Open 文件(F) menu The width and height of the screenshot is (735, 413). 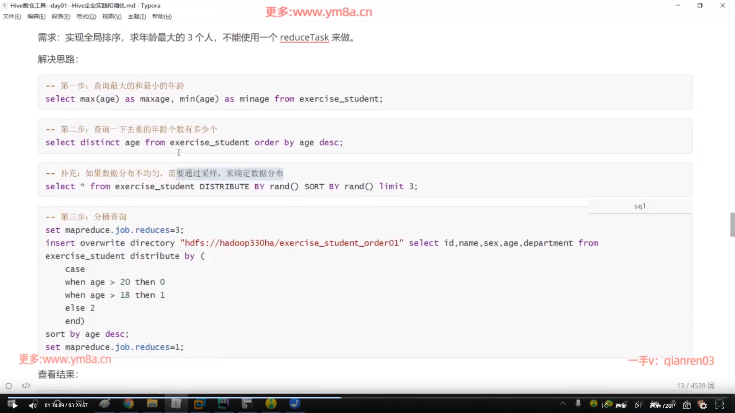coord(12,16)
